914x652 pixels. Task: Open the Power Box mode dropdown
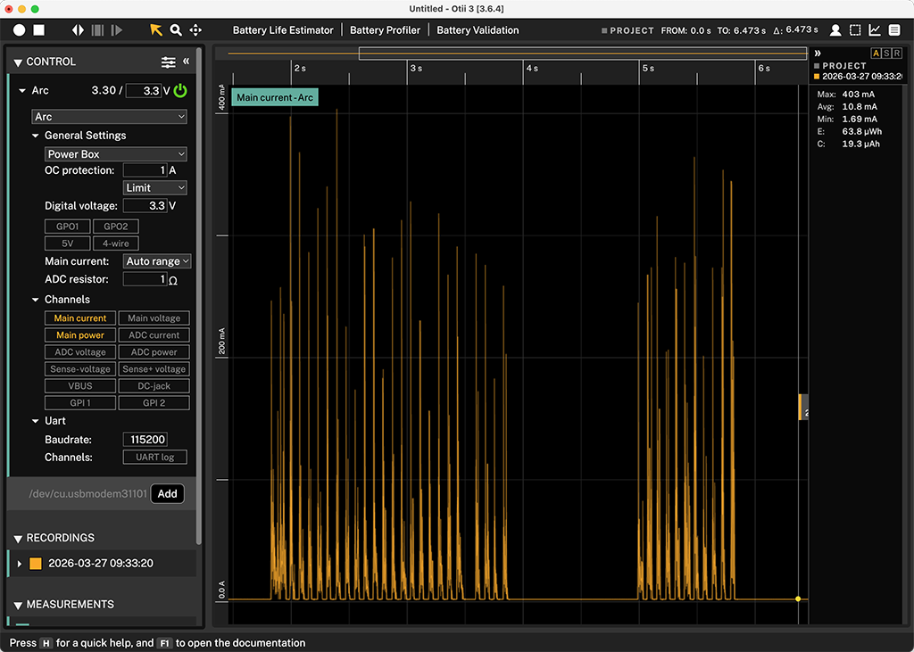[116, 153]
